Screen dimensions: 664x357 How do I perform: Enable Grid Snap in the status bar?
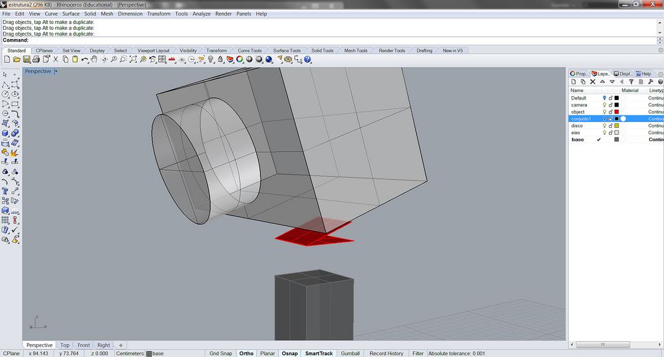220,353
